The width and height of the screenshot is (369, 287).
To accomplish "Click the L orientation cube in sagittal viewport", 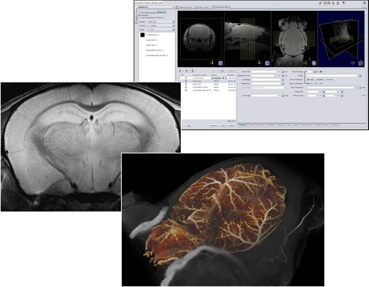I will [267, 63].
